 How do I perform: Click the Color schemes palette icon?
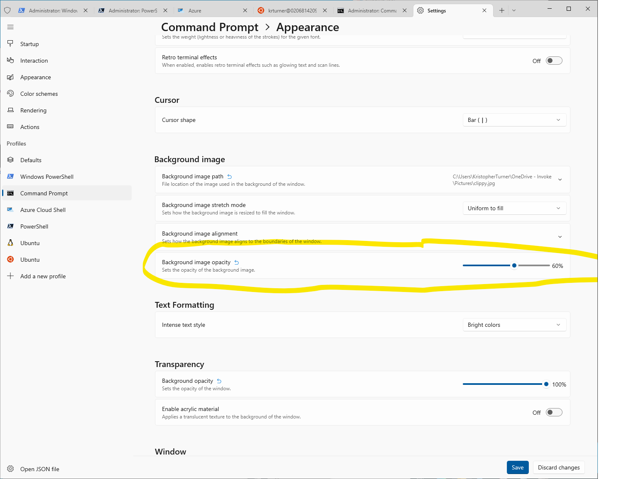click(x=10, y=94)
